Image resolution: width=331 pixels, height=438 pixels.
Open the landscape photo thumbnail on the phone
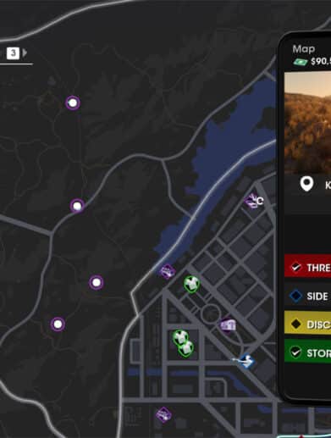(x=307, y=123)
